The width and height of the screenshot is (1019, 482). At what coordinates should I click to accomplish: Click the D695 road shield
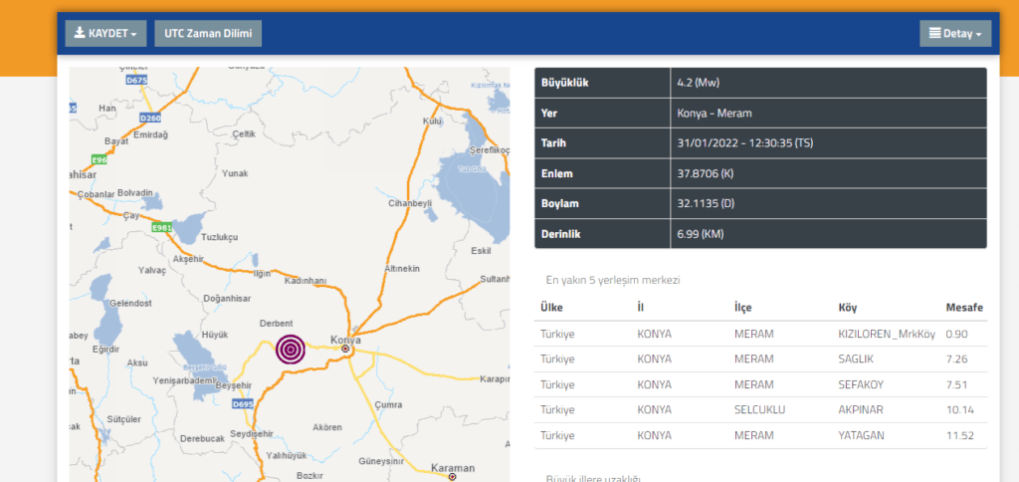(x=242, y=404)
